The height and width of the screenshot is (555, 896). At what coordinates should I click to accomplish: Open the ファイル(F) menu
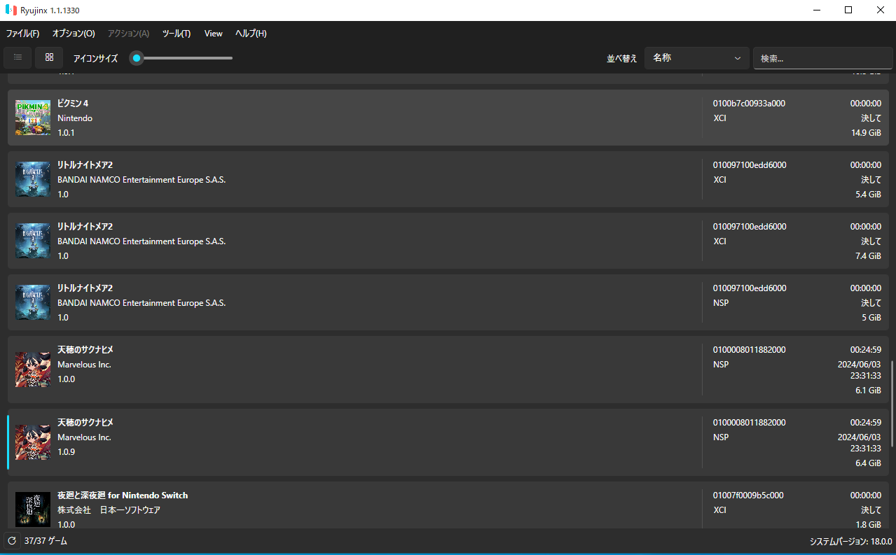[x=22, y=34]
